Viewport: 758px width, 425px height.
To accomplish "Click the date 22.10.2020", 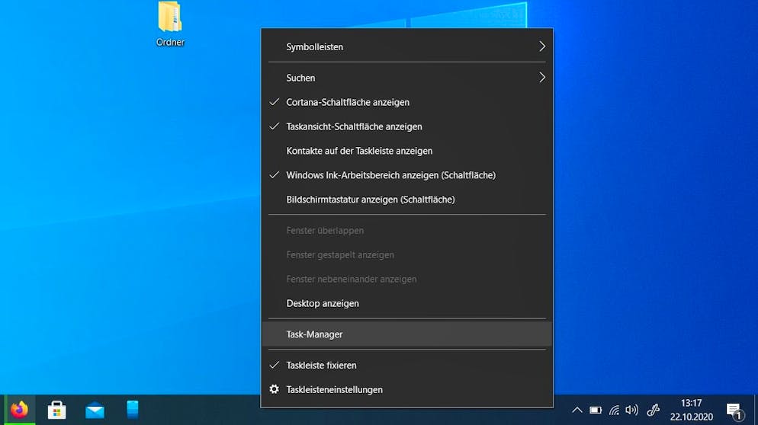I will click(692, 417).
